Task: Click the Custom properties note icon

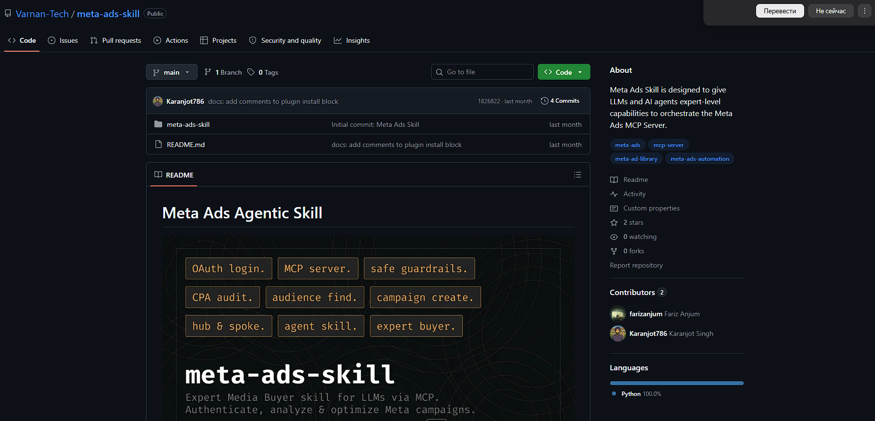Action: tap(614, 209)
